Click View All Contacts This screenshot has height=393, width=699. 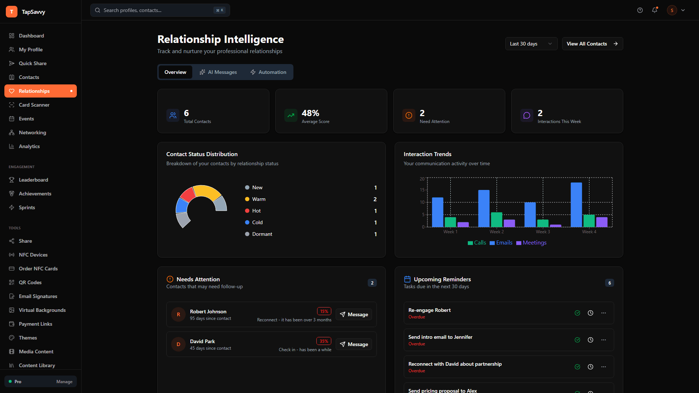[592, 44]
